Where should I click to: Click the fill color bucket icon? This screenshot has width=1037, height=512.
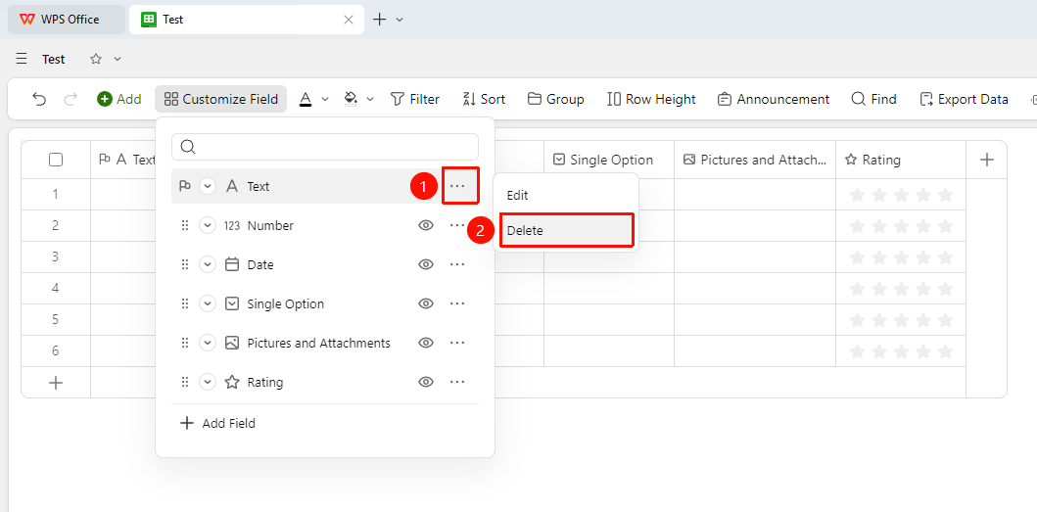point(351,99)
